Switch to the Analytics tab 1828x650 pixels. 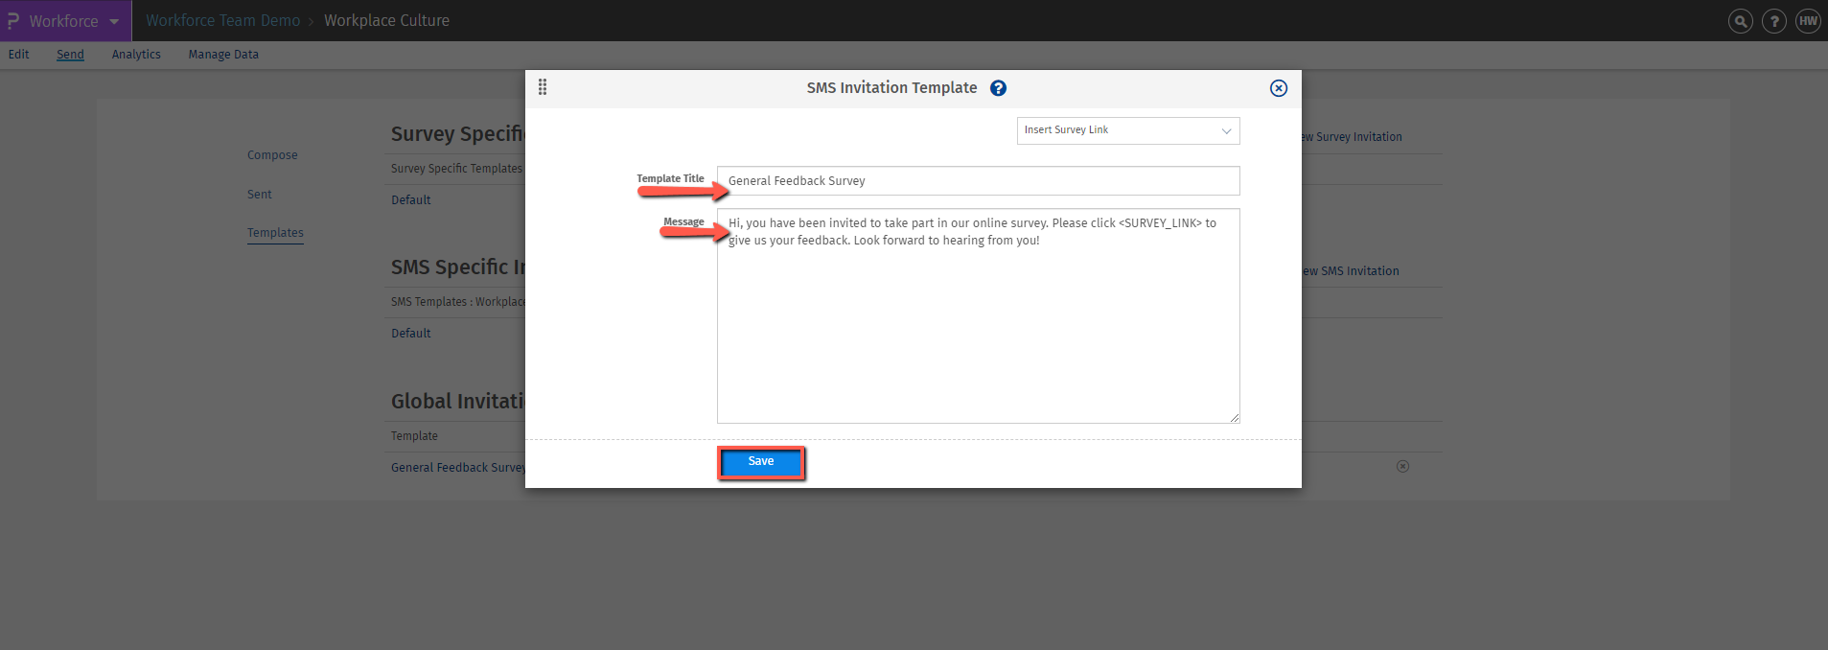coord(136,55)
